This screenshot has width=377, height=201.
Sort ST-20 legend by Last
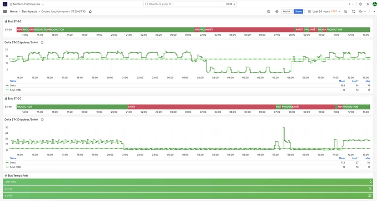(x=355, y=81)
